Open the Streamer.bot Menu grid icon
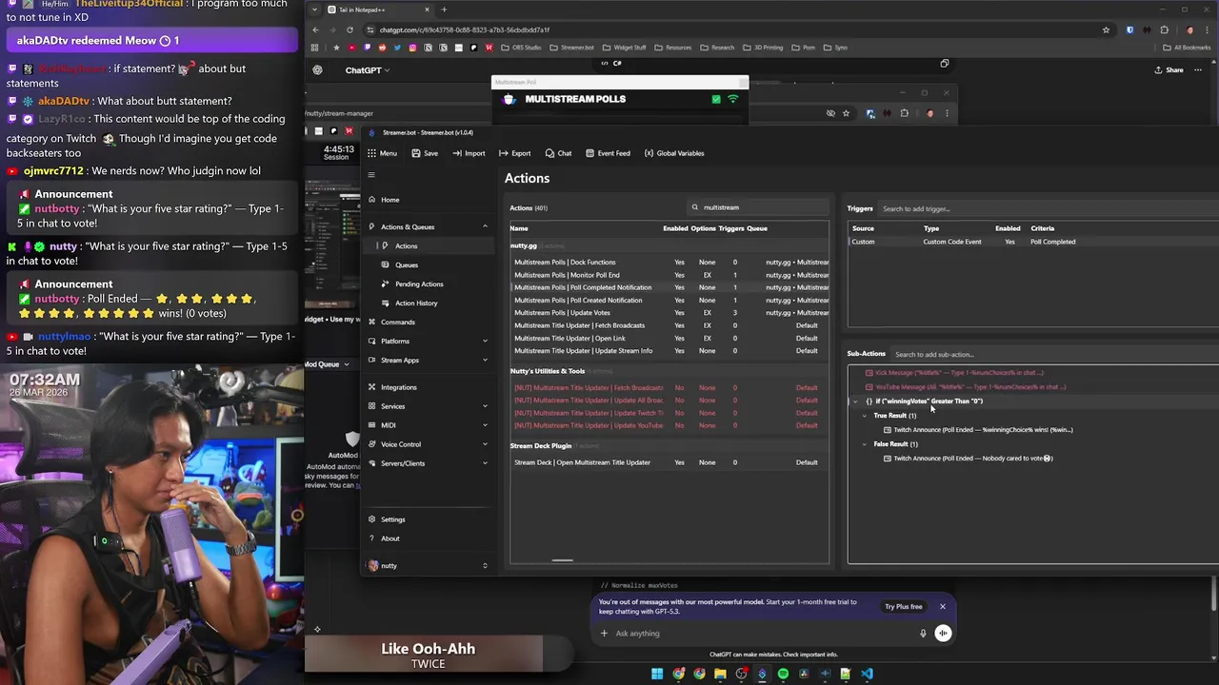 [371, 153]
